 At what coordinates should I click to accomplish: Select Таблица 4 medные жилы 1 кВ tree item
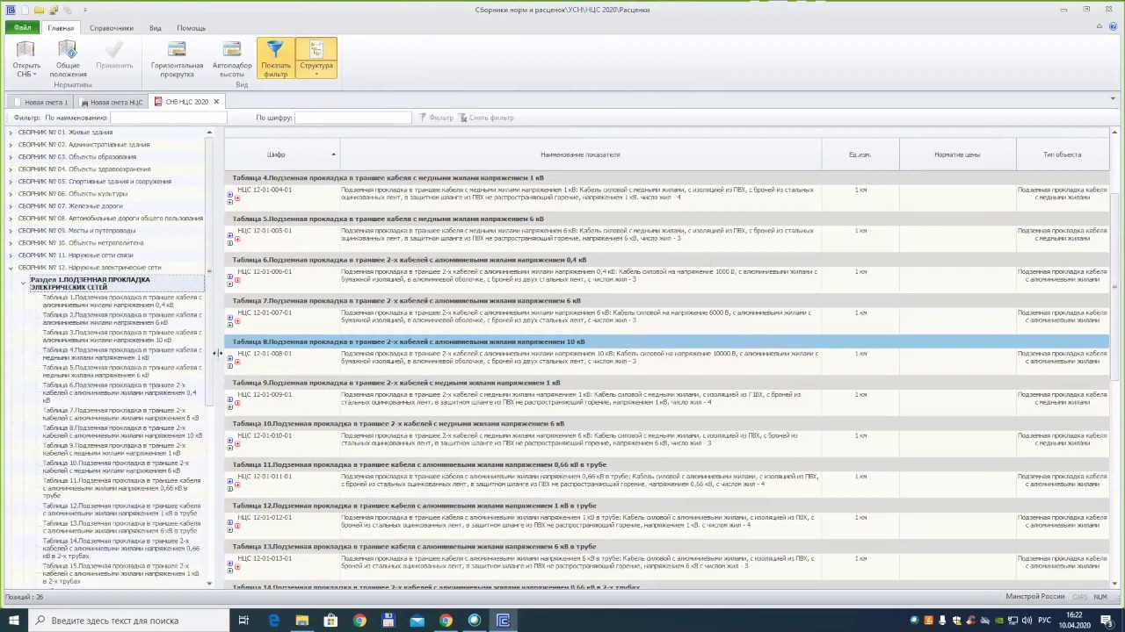122,354
